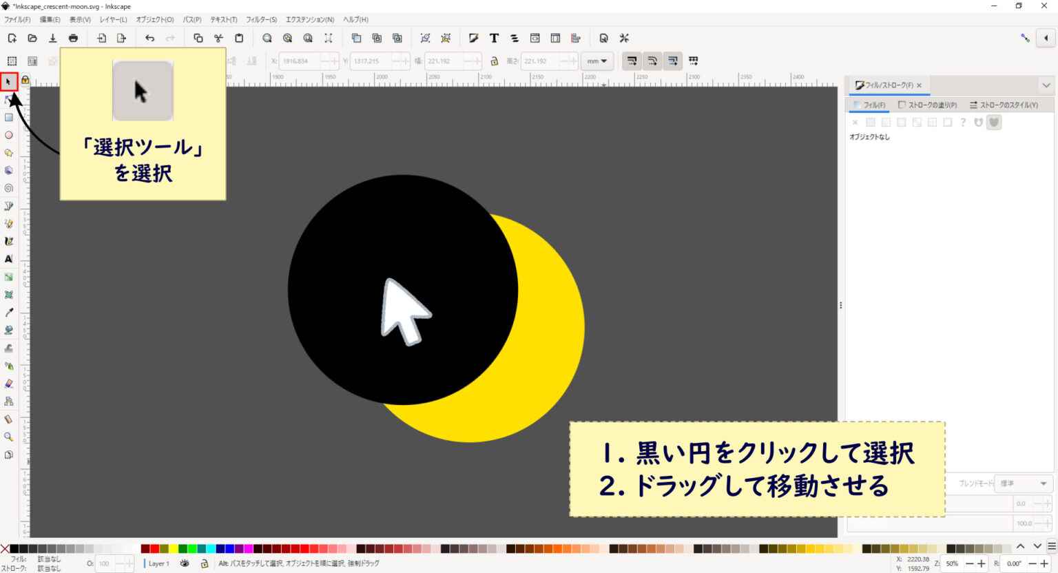Screen dimensions: 1058x573
Task: Open the mm unit dropdown
Action: [597, 61]
